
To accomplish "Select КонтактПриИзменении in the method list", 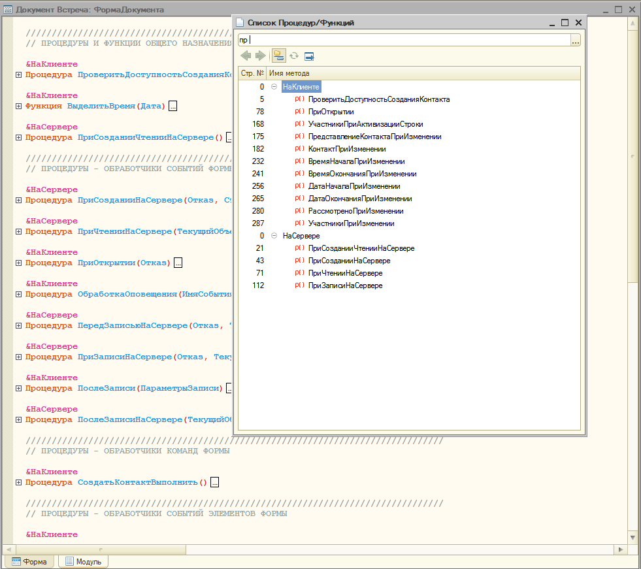I will point(346,149).
